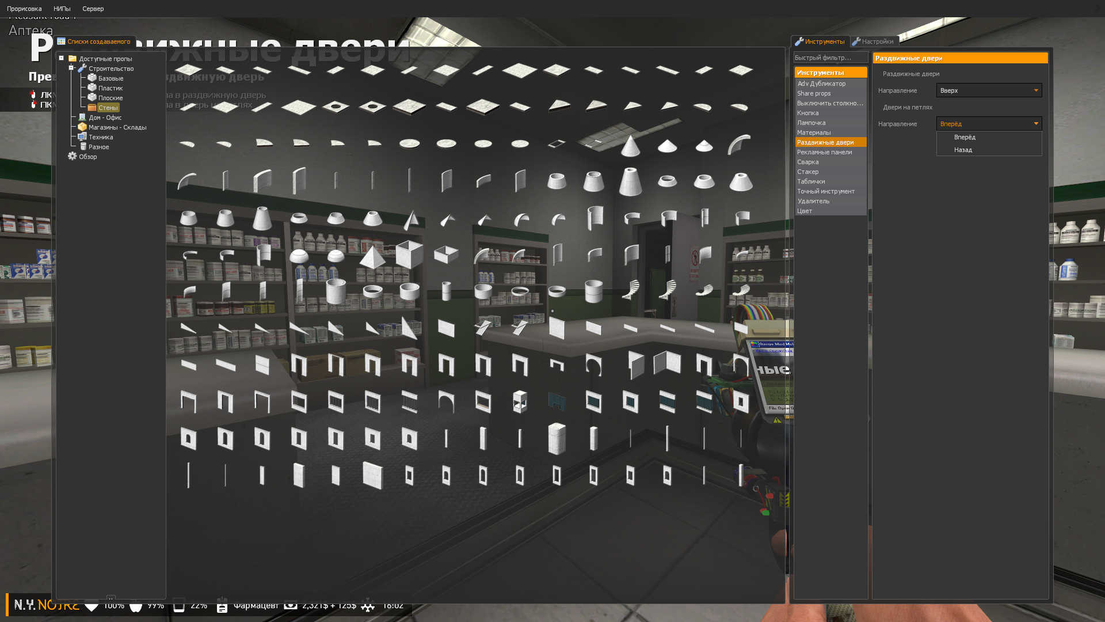Click the brick icon beside Базовые
This screenshot has width=1105, height=622.
(92, 78)
